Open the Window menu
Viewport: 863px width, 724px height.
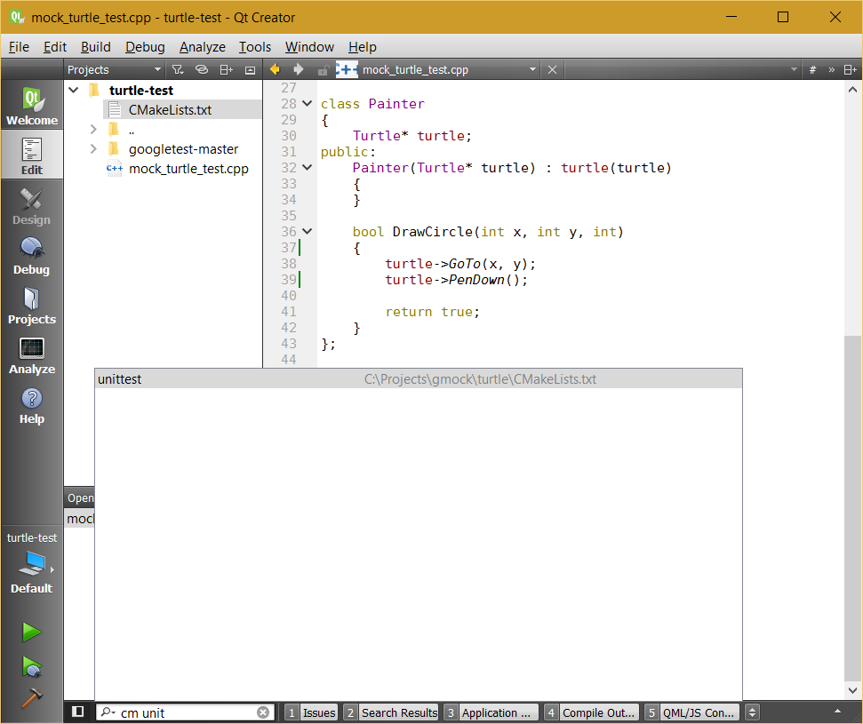pyautogui.click(x=309, y=47)
